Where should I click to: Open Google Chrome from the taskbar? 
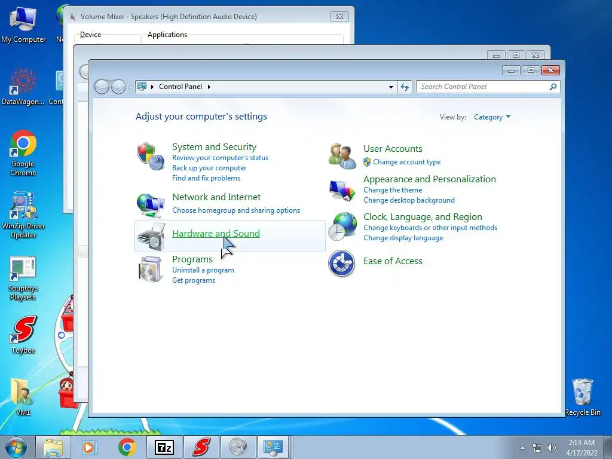point(127,447)
